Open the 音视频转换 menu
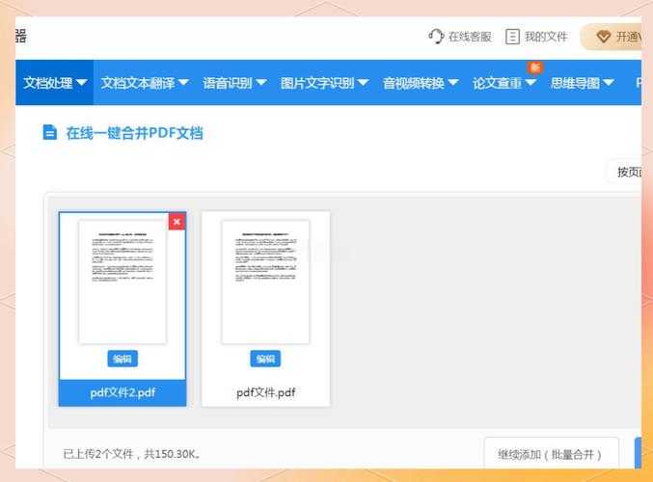Viewport: 653px width, 482px height. pos(421,82)
